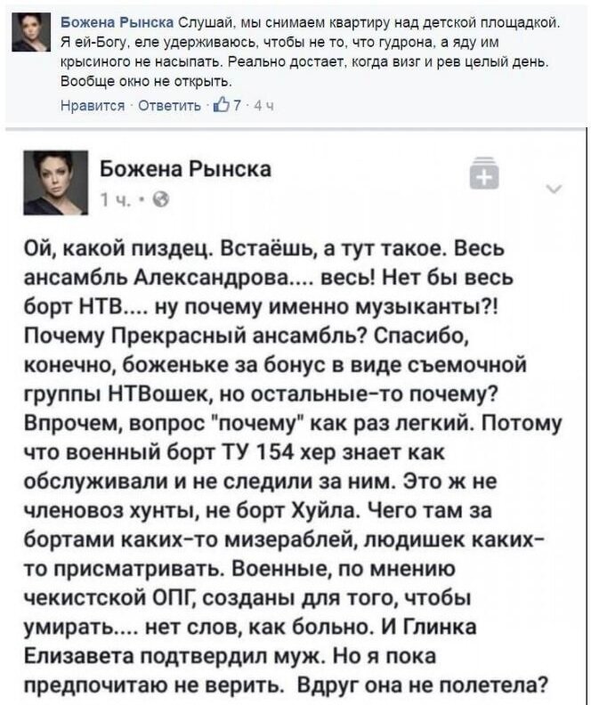
Task: Click the thumbs-up like icon on the comment
Action: pyautogui.click(x=222, y=105)
